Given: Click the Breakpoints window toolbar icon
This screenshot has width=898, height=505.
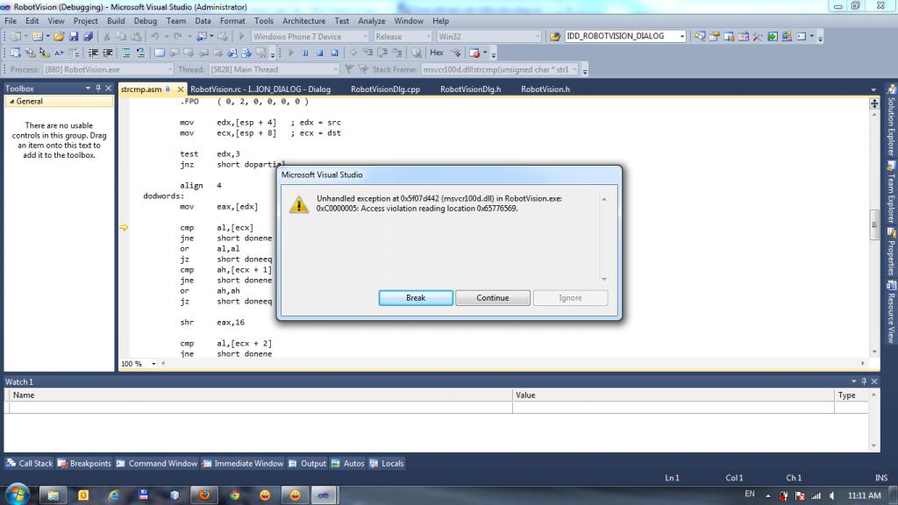Looking at the screenshot, I should (x=474, y=53).
